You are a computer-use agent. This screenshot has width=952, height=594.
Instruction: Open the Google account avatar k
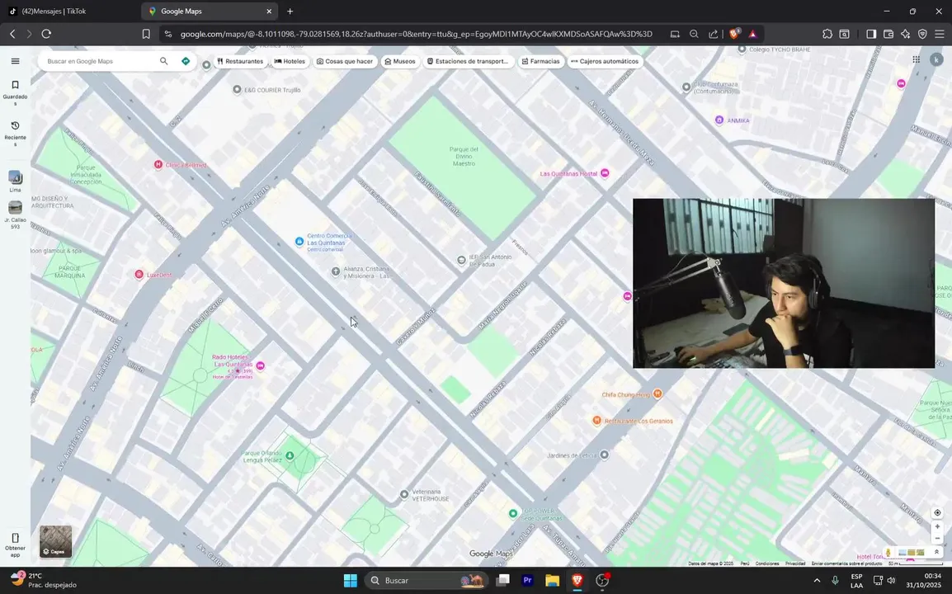point(936,59)
